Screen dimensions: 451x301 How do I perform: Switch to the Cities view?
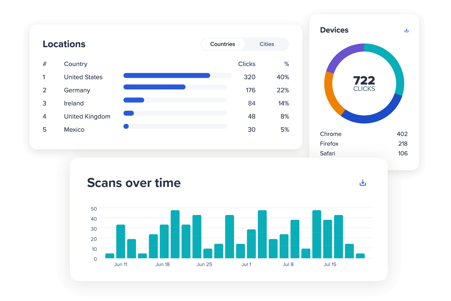pyautogui.click(x=267, y=44)
